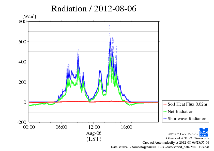Click the y-axis value '600'

click(x=22, y=42)
